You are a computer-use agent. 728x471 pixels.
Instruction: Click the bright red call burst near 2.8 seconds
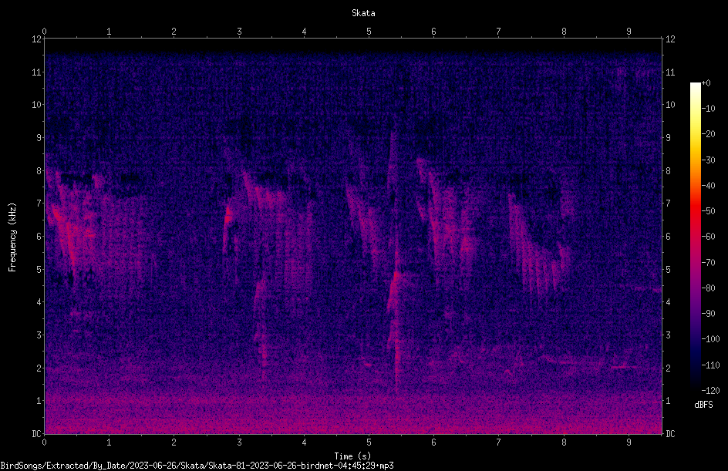point(228,217)
